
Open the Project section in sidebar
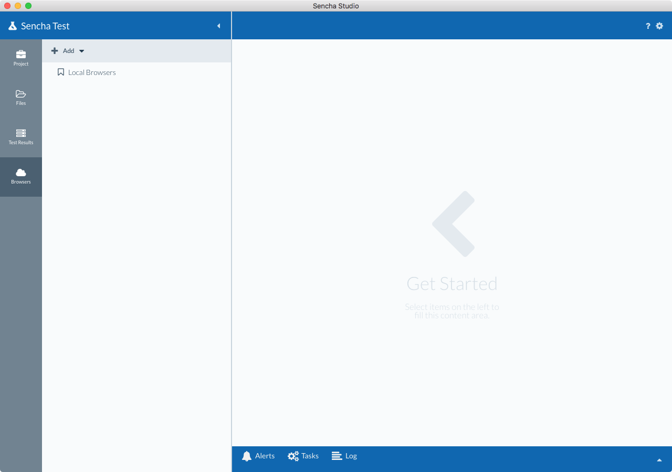click(21, 59)
